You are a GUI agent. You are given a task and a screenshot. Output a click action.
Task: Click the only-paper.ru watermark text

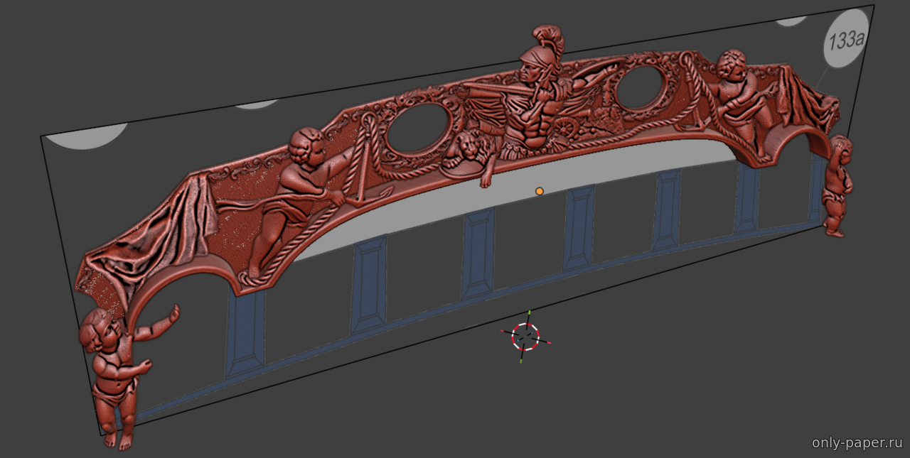[x=857, y=443]
